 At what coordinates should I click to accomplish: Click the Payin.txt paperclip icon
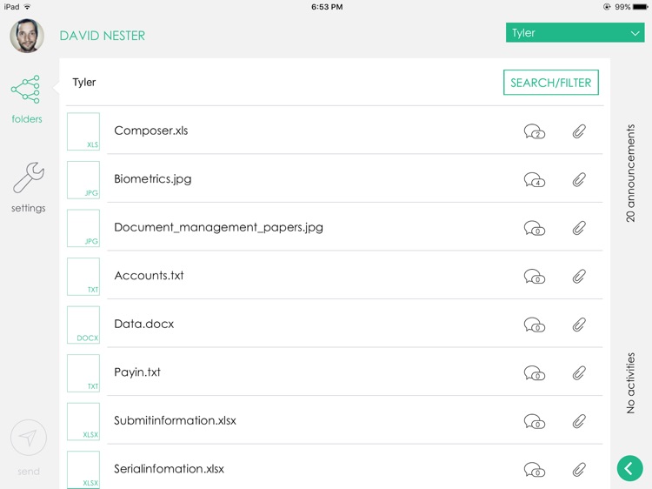click(x=579, y=373)
